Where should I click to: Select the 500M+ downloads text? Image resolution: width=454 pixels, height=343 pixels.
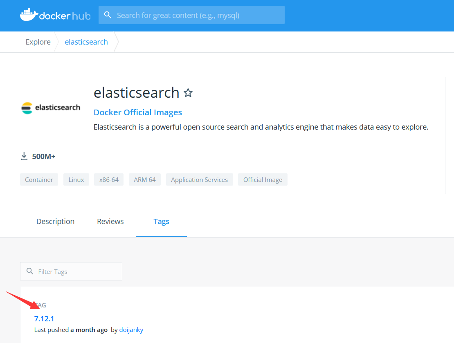point(43,157)
